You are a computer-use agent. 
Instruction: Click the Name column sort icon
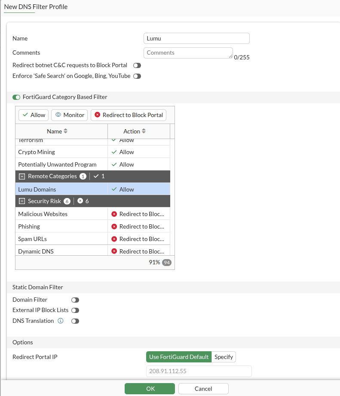click(x=66, y=131)
